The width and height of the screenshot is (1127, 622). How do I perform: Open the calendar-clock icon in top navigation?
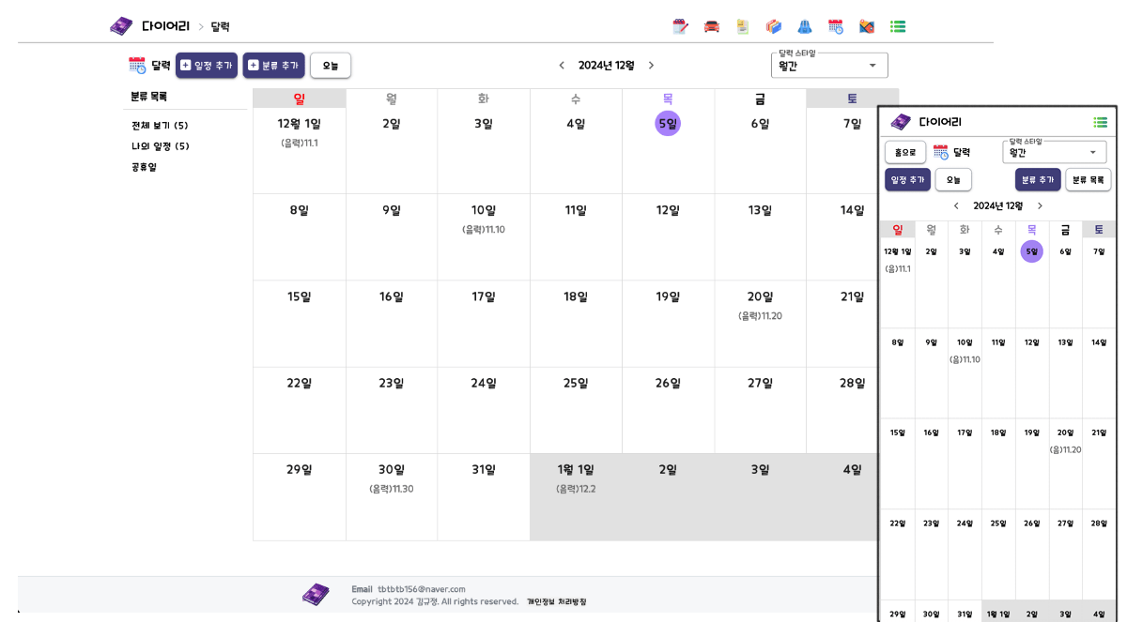[836, 26]
